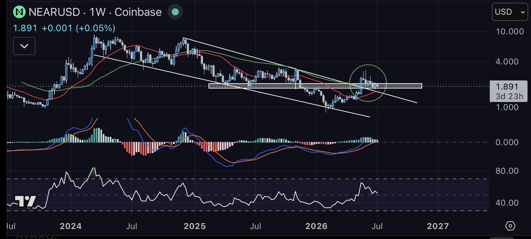This screenshot has height=239, width=531.
Task: Select the white horizontal support rectangle
Action: [x=316, y=86]
